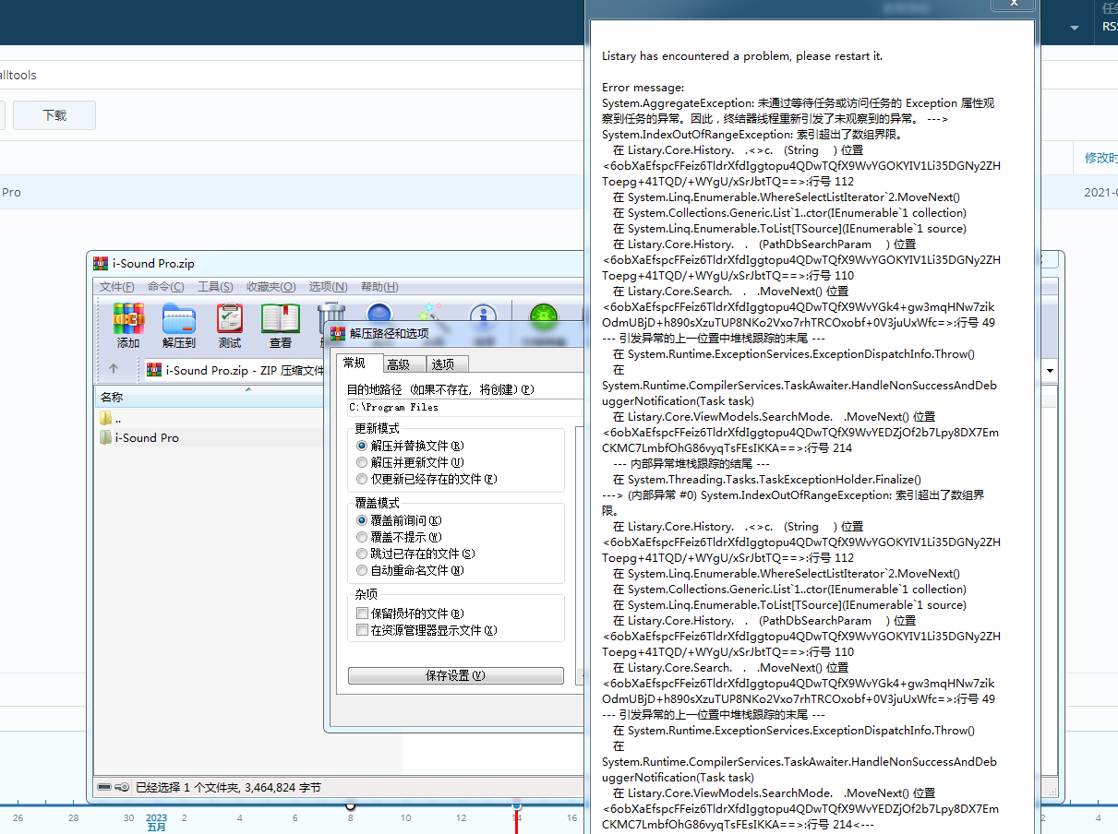
Task: Open the WinRAR address bar dropdown arrow
Action: (x=1050, y=370)
